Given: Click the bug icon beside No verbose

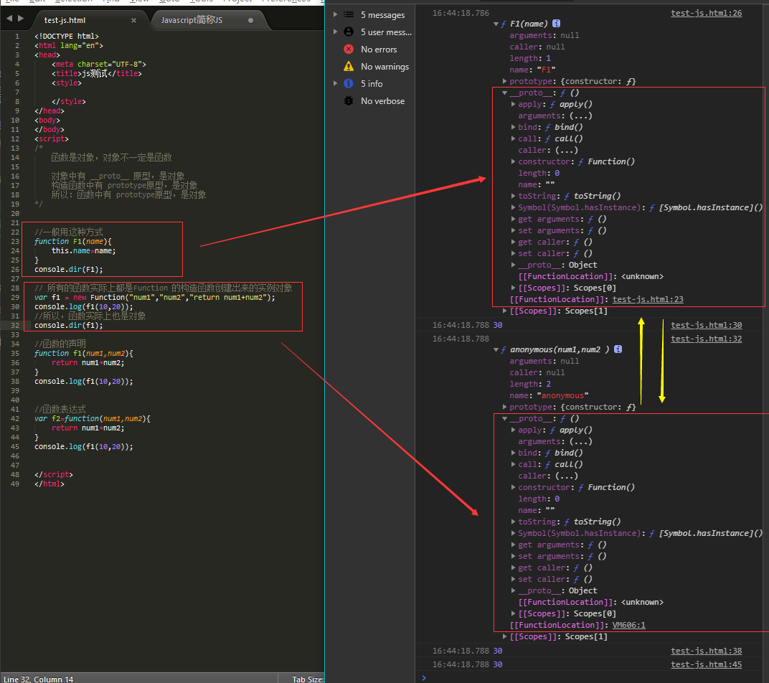Looking at the screenshot, I should pyautogui.click(x=349, y=100).
